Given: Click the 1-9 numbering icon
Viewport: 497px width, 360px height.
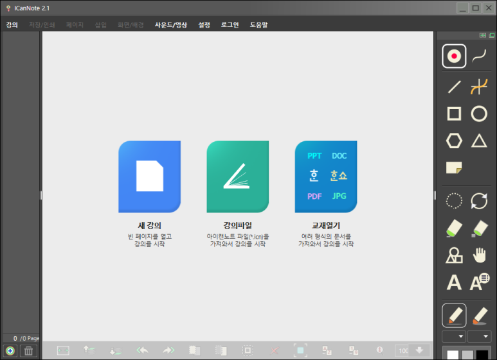Looking at the screenshot, I should [x=354, y=350].
